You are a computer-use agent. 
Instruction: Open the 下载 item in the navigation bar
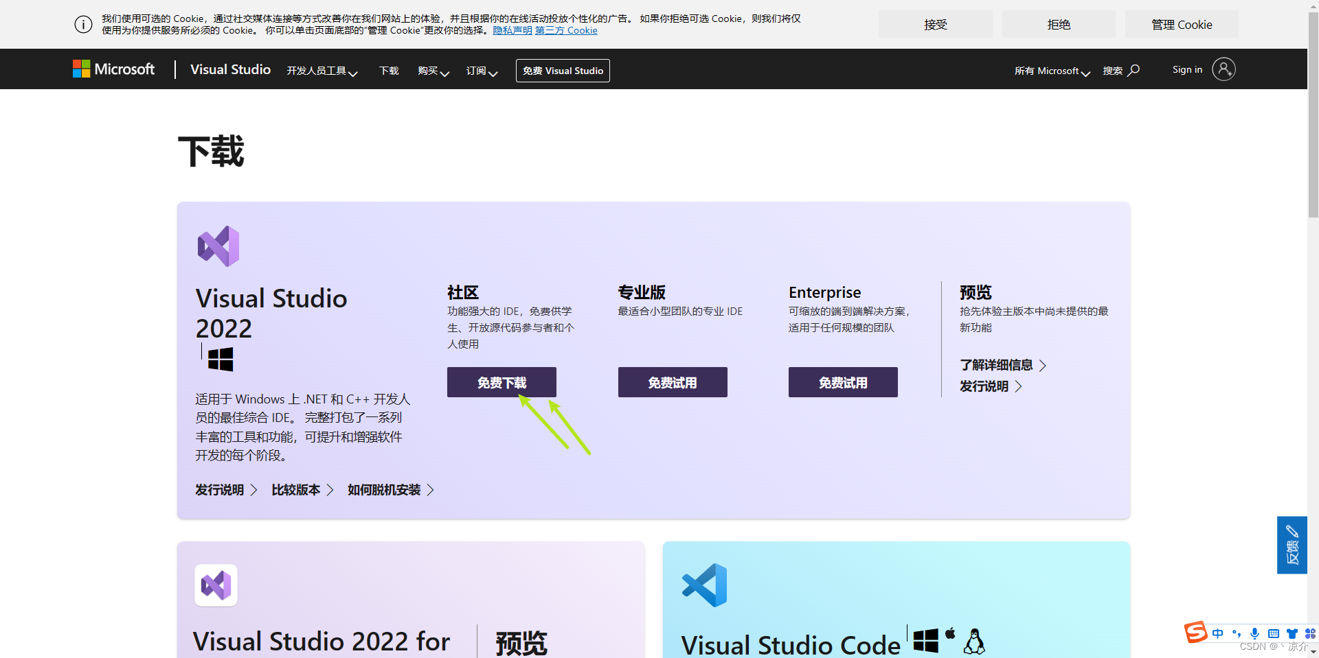(x=389, y=71)
